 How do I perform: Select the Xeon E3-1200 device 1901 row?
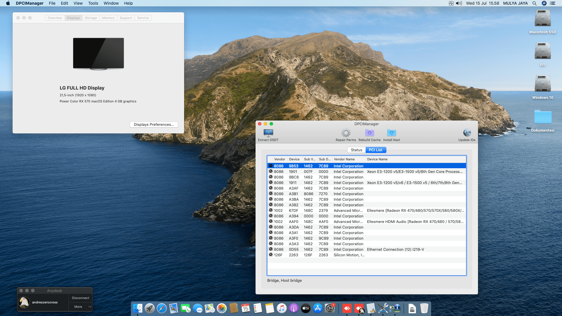(x=366, y=171)
